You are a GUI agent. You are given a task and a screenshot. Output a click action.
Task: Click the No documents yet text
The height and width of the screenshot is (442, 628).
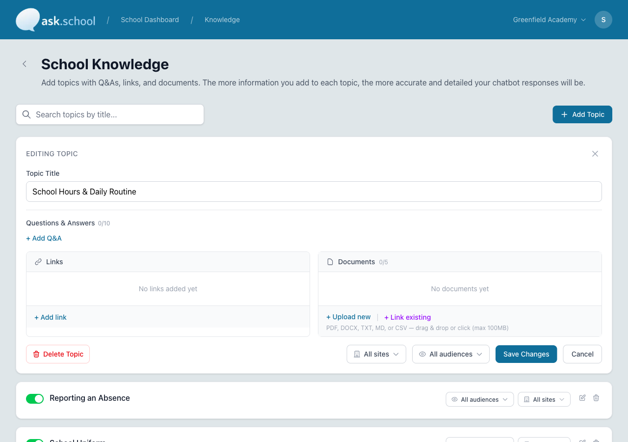tap(460, 289)
